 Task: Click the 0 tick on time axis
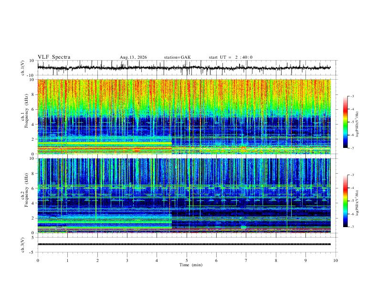click(38, 261)
